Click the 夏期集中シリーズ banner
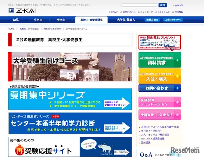 tap(70, 99)
